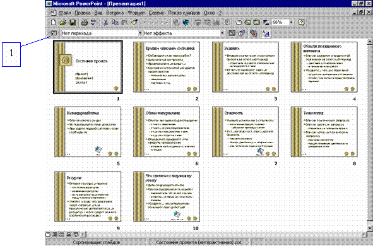The image size is (373, 246).
Task: Toggle the Show Formatting icon
Action: [266, 33]
